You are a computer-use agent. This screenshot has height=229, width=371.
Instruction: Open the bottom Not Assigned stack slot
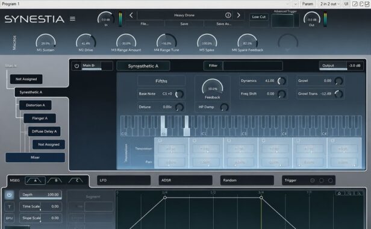point(49,145)
